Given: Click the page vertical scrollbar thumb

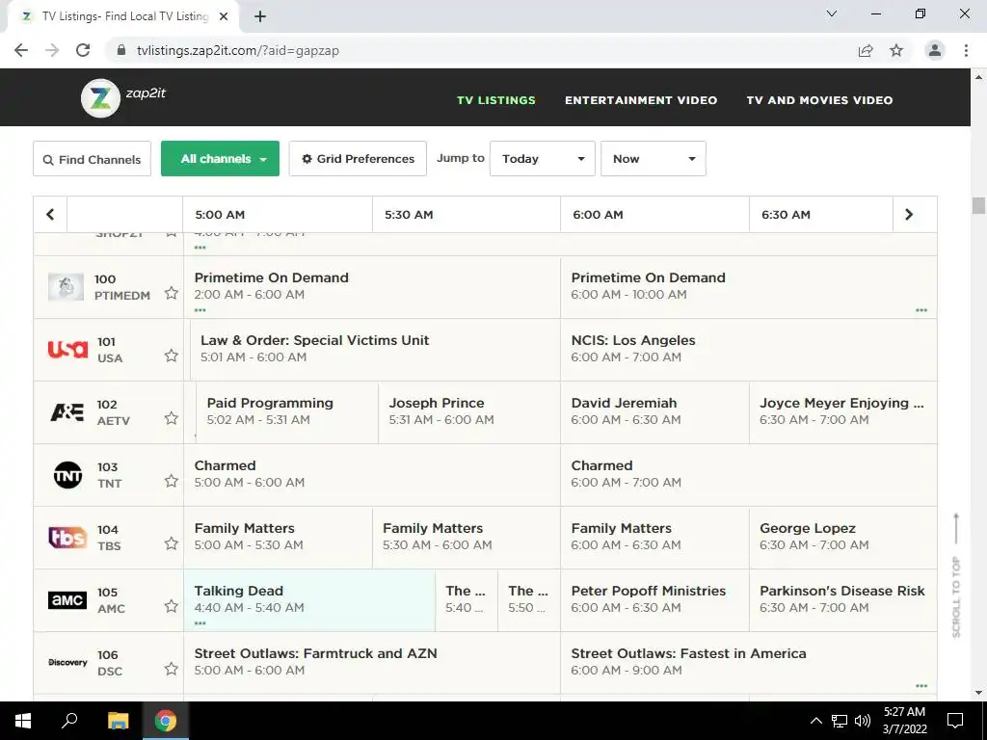Looking at the screenshot, I should click(x=978, y=206).
